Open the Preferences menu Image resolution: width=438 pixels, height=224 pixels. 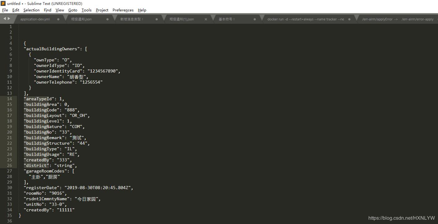point(123,10)
